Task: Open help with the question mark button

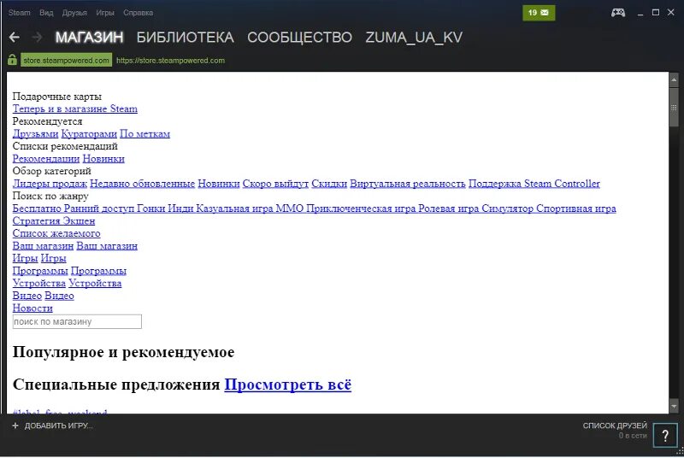Action: (x=665, y=435)
